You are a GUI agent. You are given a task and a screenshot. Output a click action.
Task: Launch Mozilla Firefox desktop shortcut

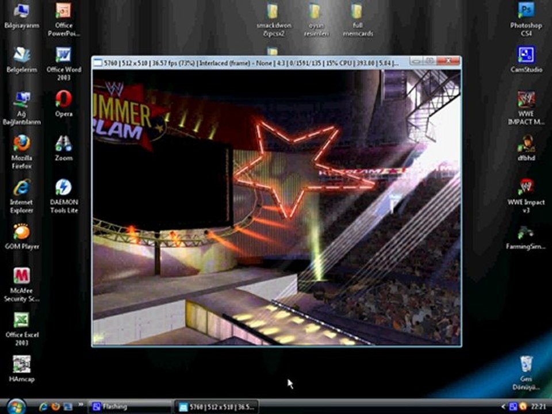[x=21, y=152]
